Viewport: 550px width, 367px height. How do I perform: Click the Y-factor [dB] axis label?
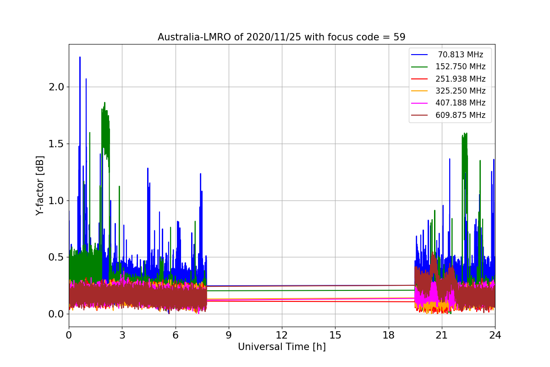point(40,186)
